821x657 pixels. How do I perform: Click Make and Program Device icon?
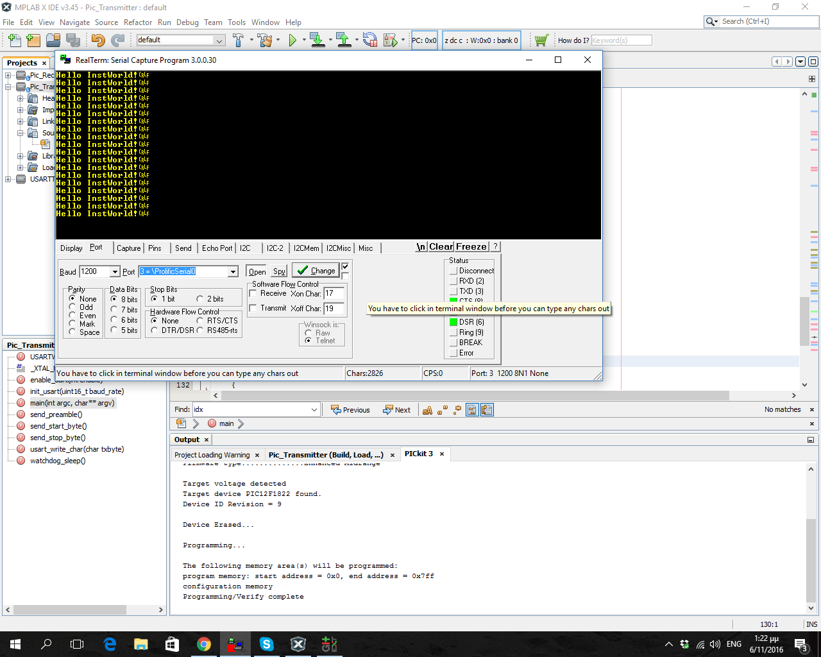pyautogui.click(x=317, y=40)
